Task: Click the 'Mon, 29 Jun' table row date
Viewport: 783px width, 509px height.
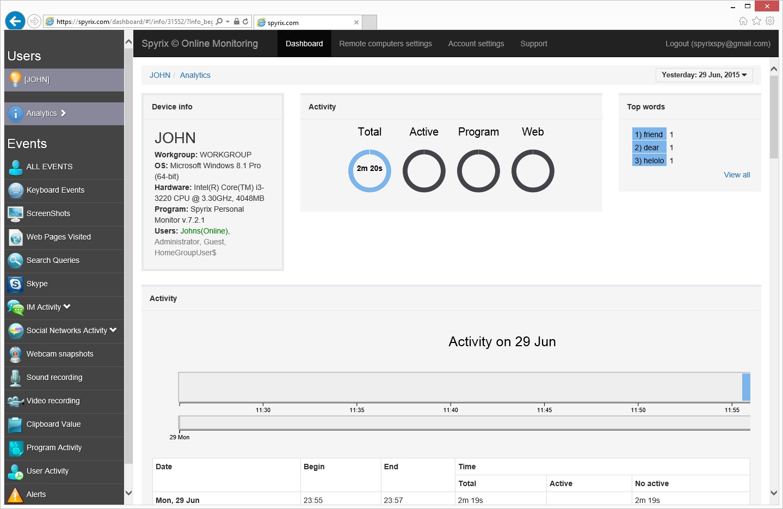Action: tap(177, 500)
